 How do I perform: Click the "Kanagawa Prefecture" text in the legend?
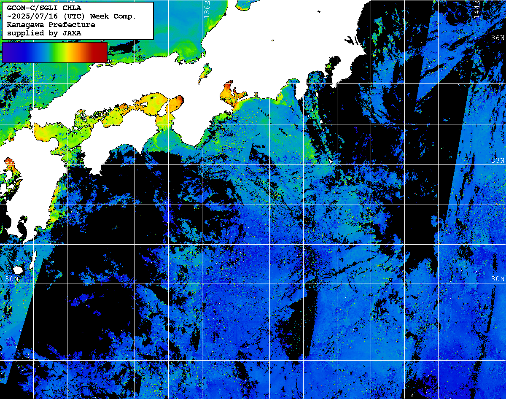51,24
